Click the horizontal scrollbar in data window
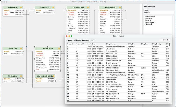The width and height of the screenshot is (176, 107). 109,101
